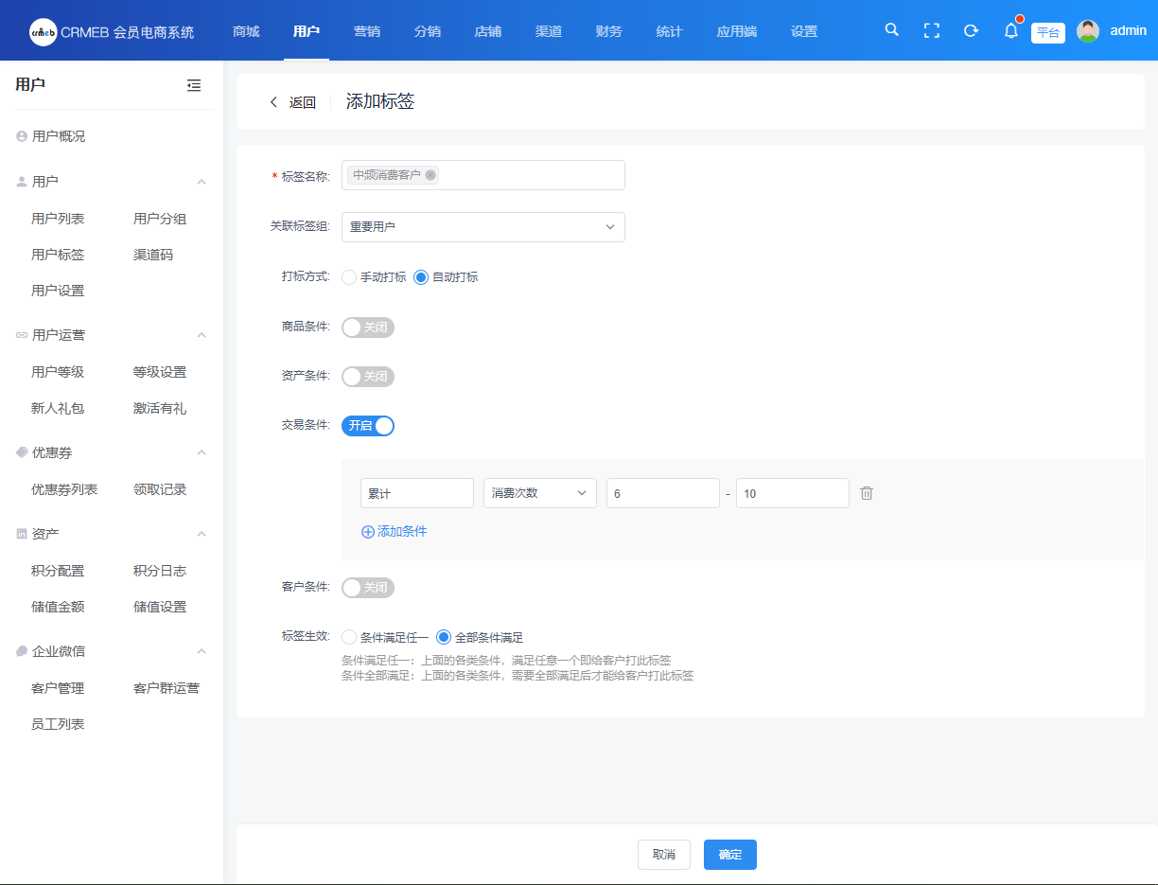1158x885 pixels.
Task: Click the 确定 button
Action: pos(729,855)
